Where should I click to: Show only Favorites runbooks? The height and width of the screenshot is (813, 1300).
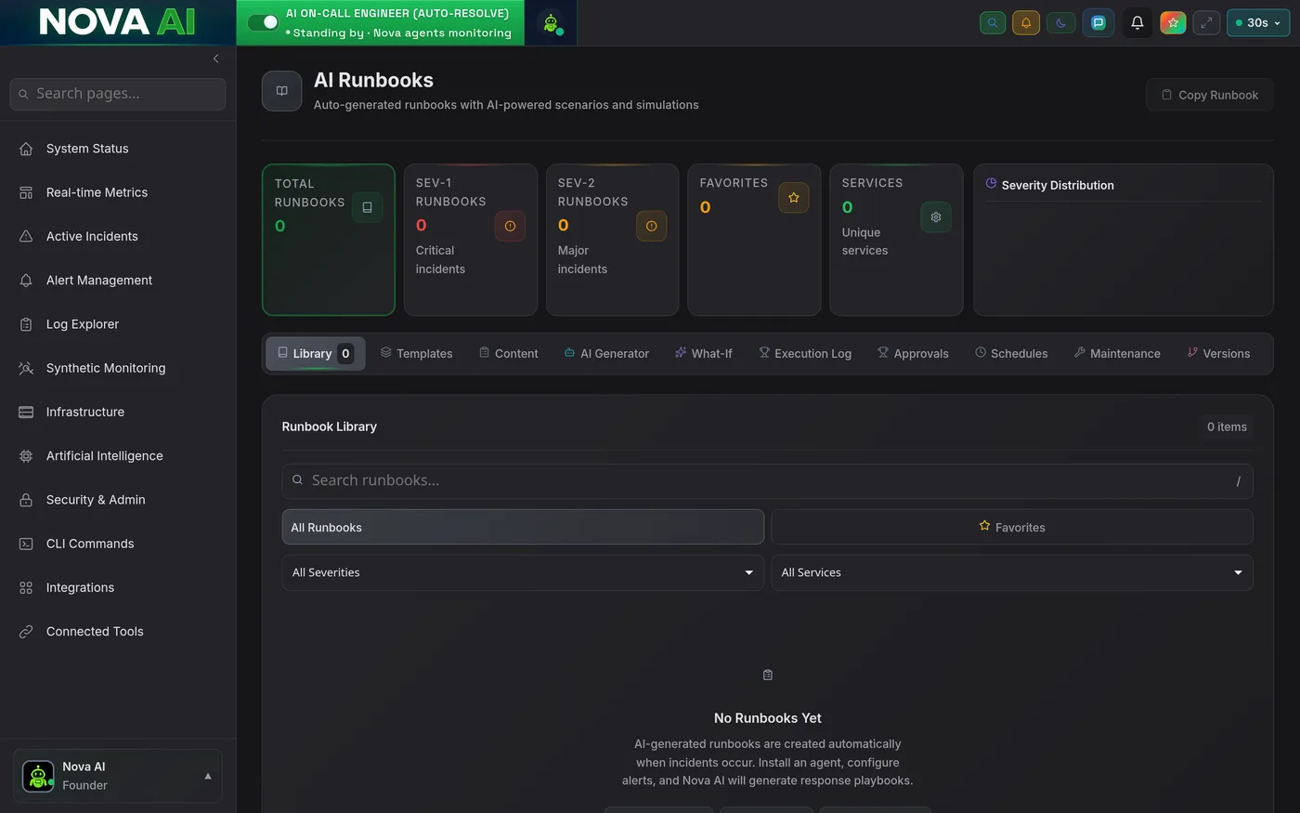pos(1012,527)
